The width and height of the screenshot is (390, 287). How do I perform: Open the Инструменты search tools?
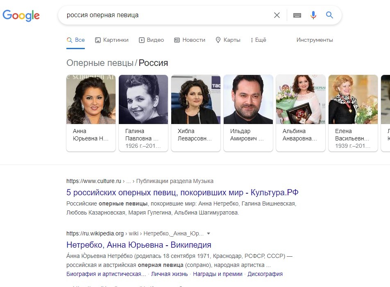point(315,40)
